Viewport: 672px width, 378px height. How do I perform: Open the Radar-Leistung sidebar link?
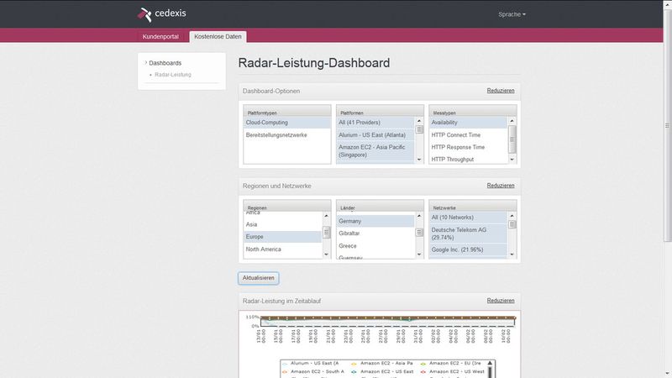point(173,75)
